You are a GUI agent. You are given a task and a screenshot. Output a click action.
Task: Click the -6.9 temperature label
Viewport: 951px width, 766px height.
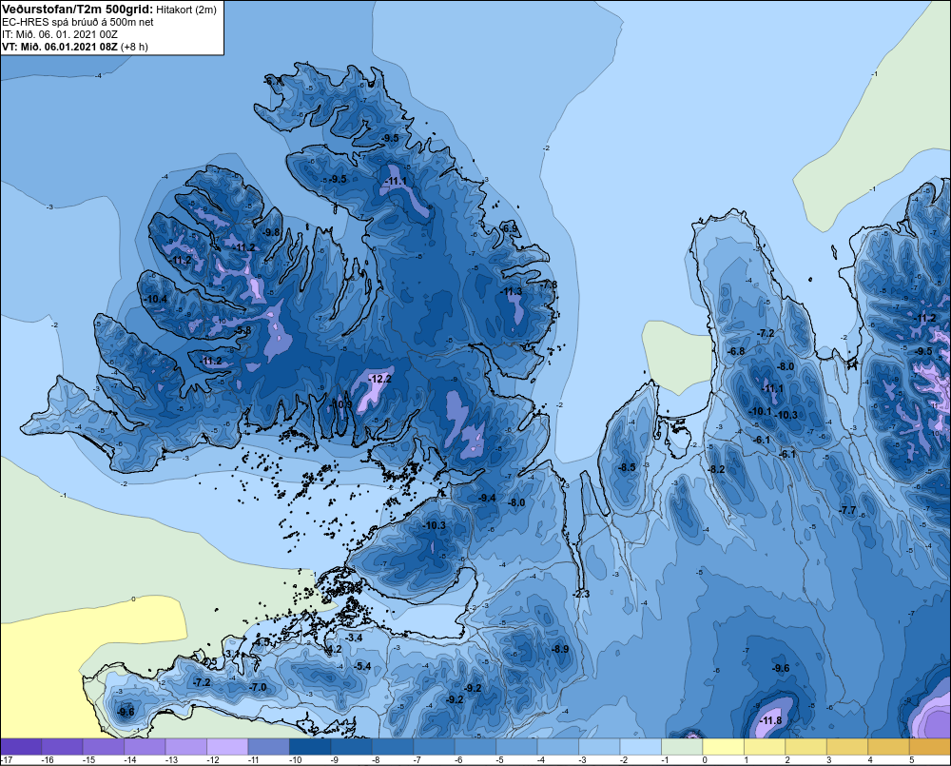510,228
